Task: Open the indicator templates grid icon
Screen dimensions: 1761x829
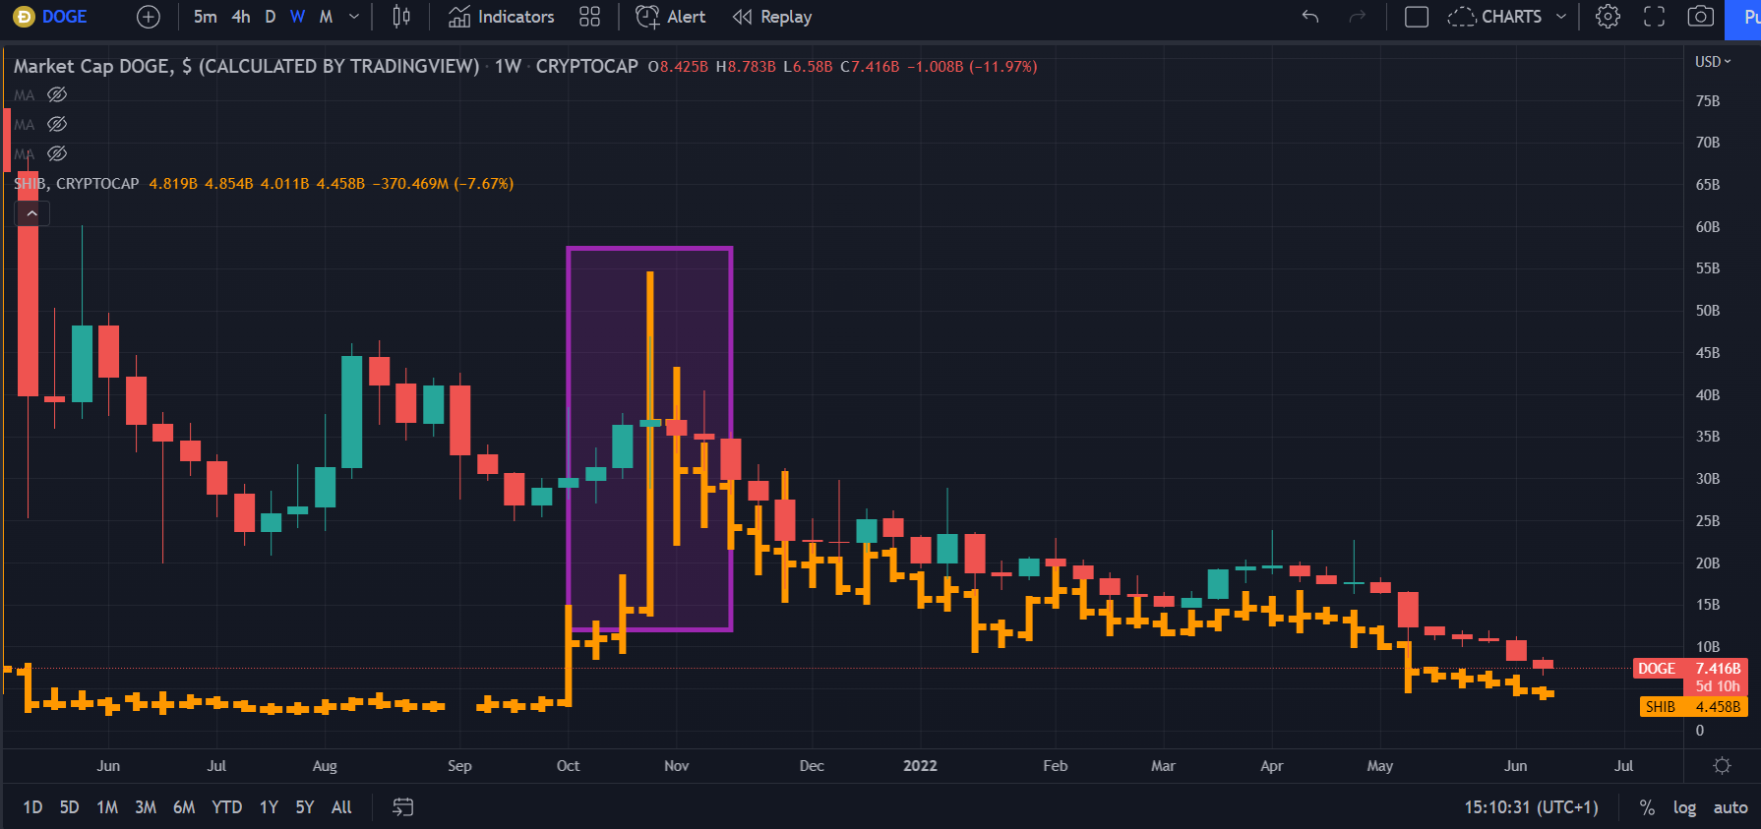Action: [x=589, y=17]
